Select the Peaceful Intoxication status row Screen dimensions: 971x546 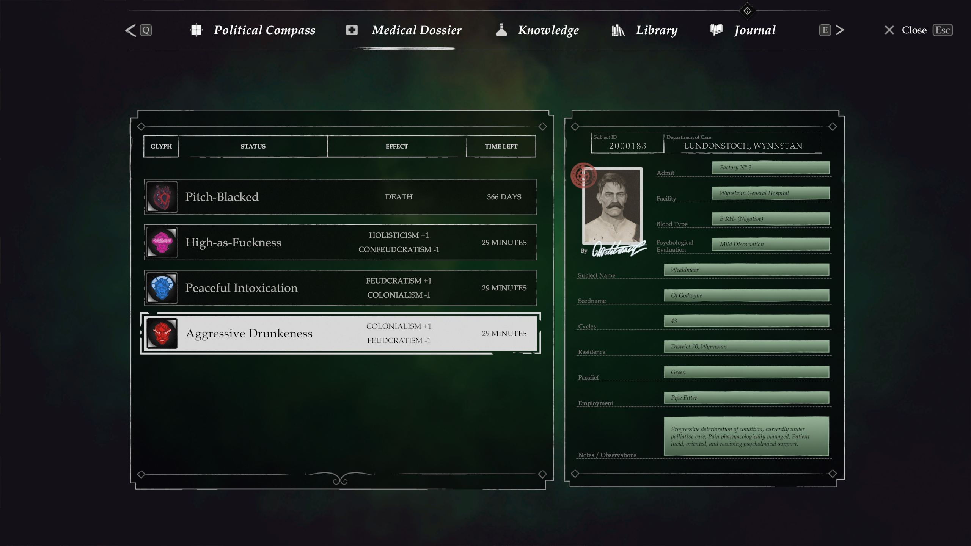tap(340, 288)
